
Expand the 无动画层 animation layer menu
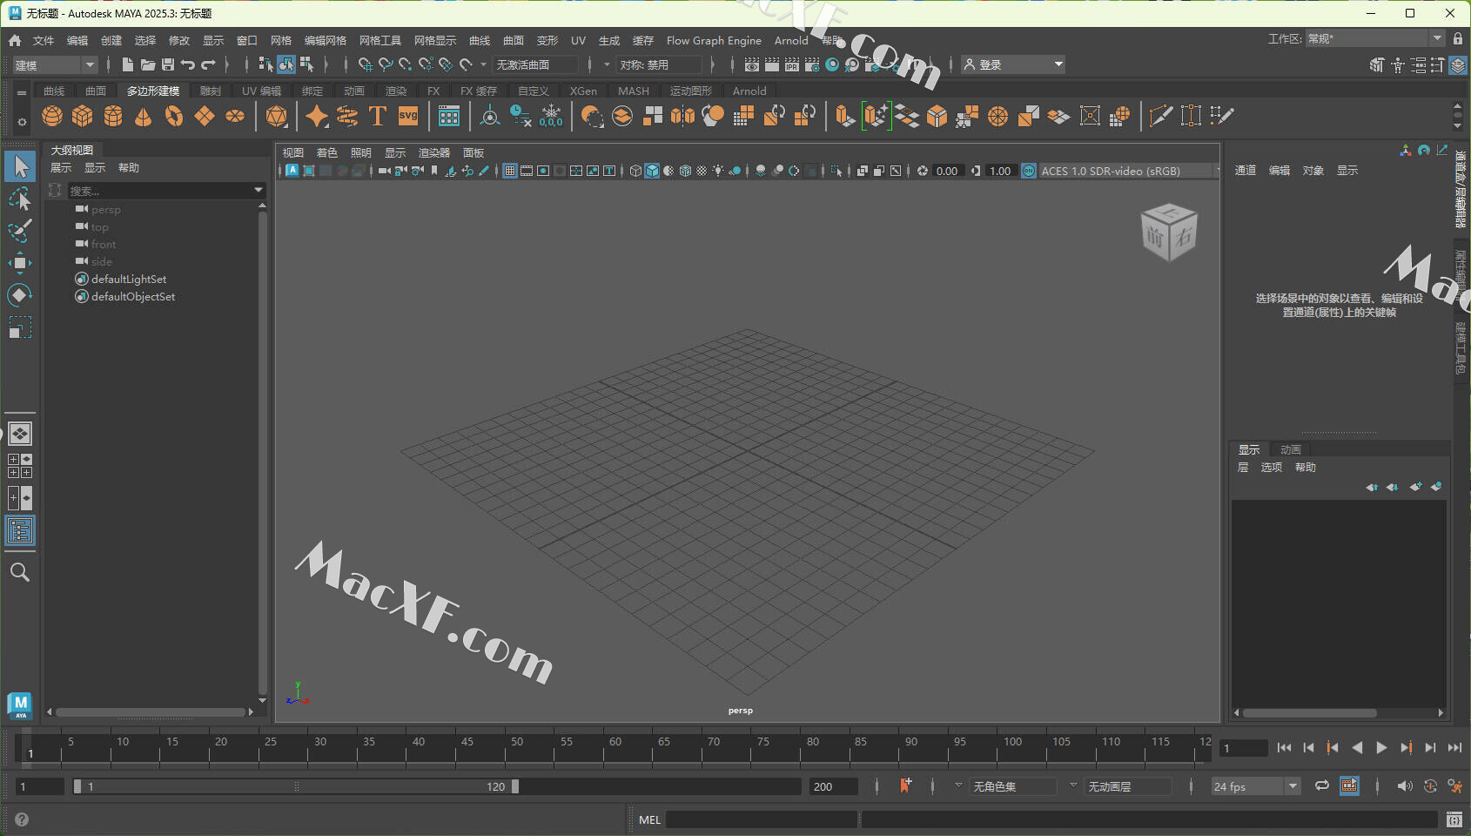click(1073, 785)
